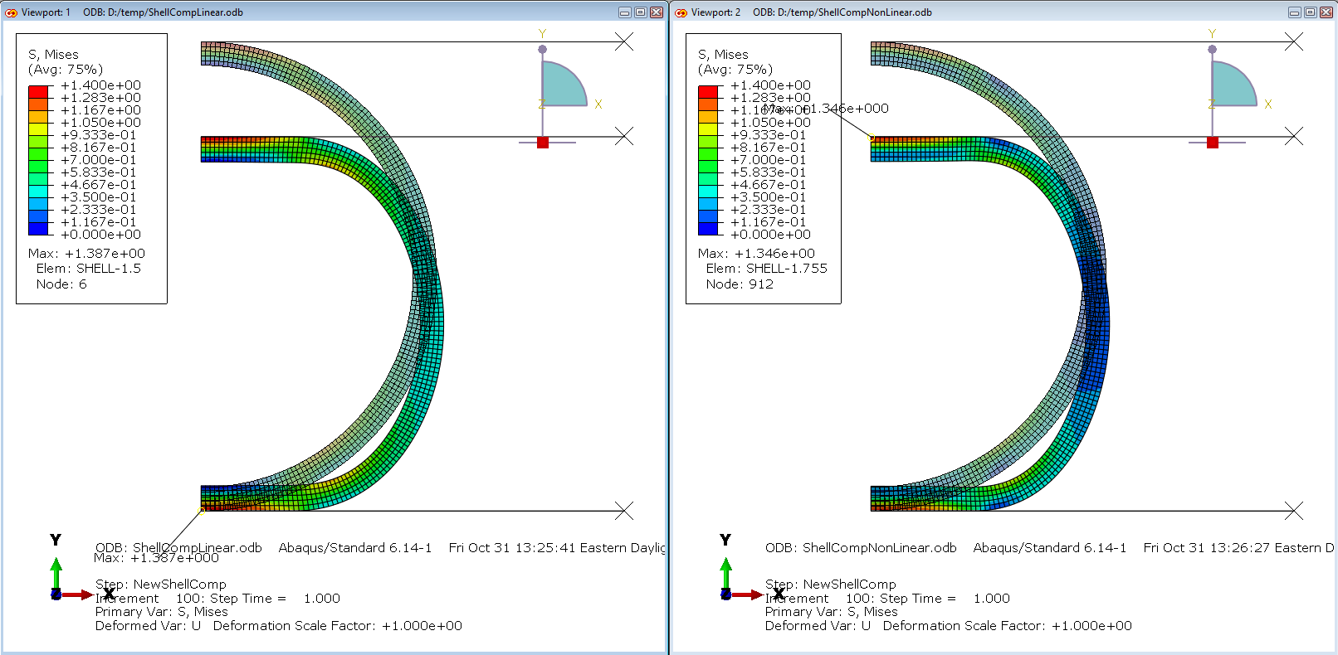This screenshot has height=655, width=1338.
Task: Click legend value '+7.000e-01' in Viewport 1
Action: pyautogui.click(x=98, y=160)
